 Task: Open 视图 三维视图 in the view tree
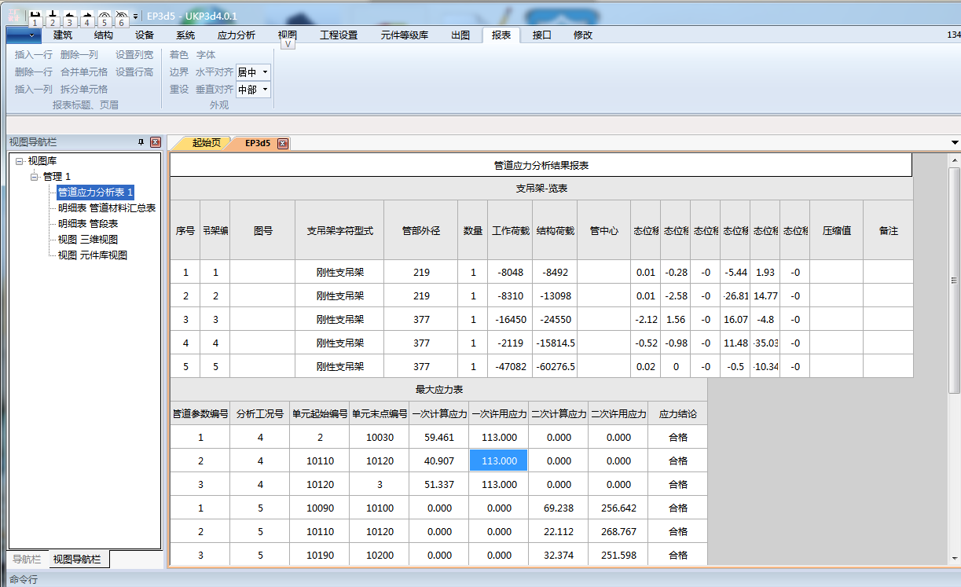click(88, 240)
